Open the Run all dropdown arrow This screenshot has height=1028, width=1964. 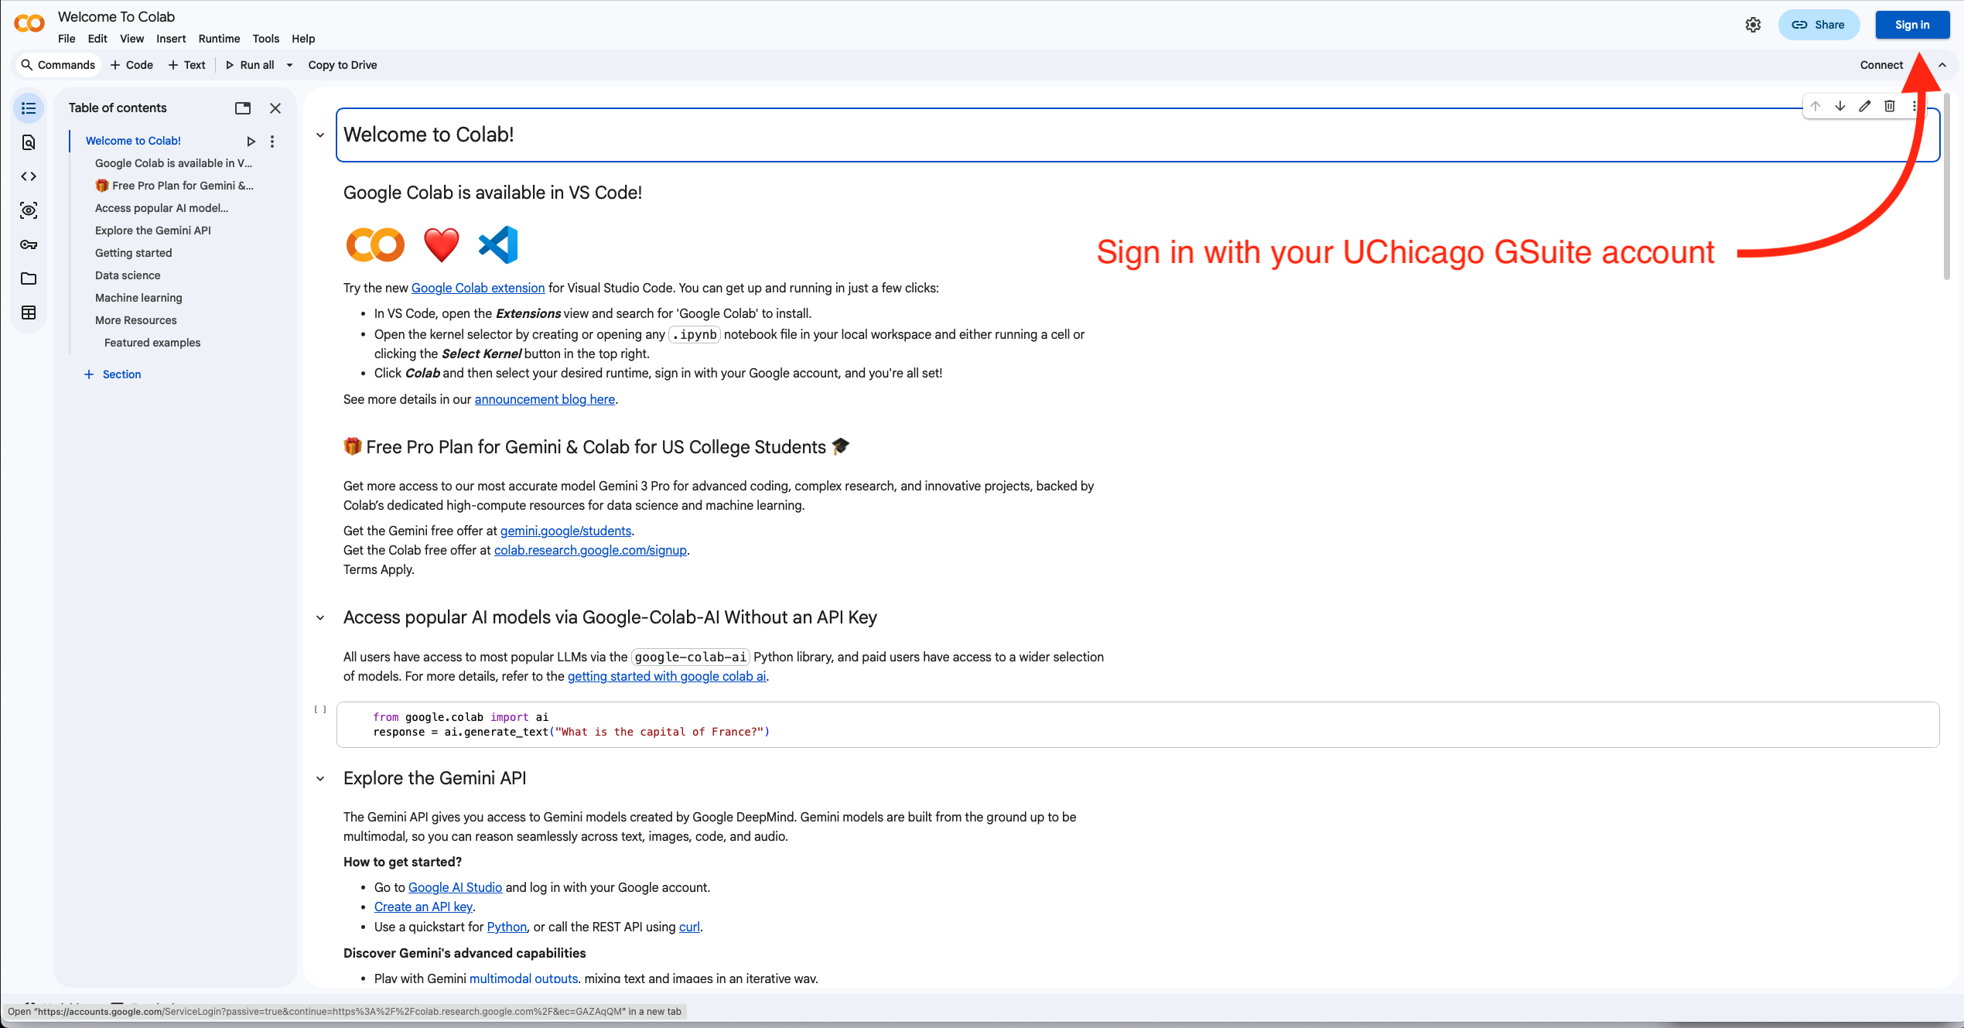[289, 65]
